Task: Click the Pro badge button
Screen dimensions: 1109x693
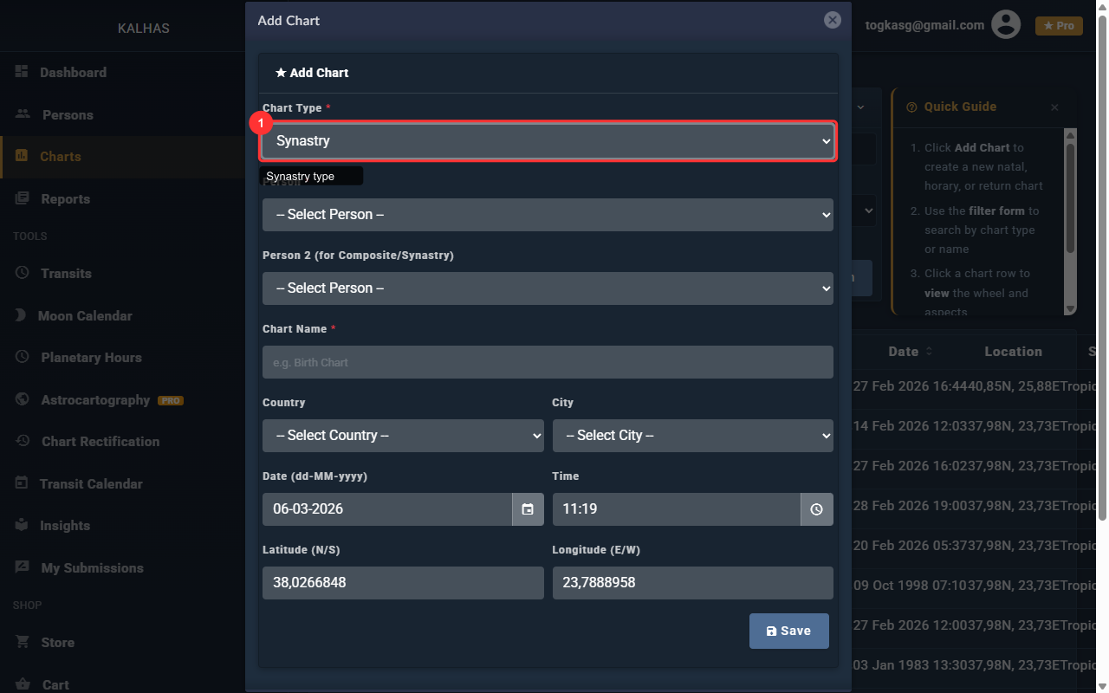Action: point(1059,26)
